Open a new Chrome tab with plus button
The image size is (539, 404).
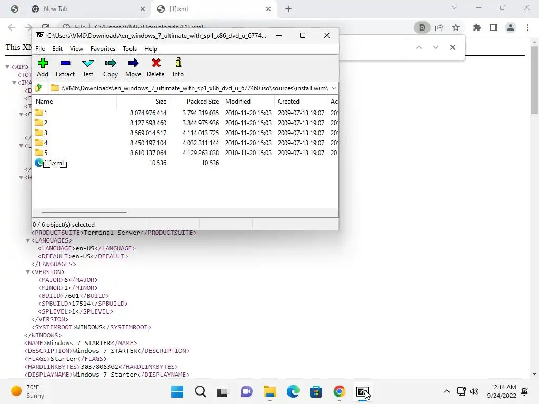click(288, 9)
